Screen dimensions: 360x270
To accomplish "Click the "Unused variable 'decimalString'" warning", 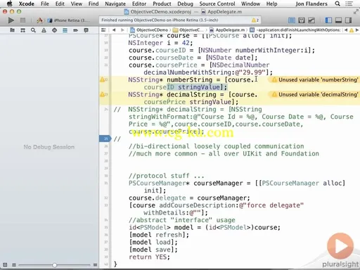I will (315, 94).
